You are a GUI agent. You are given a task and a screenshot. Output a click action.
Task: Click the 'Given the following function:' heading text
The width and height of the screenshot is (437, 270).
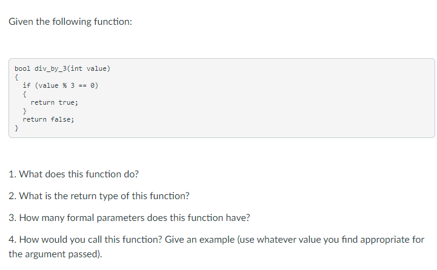pos(70,22)
